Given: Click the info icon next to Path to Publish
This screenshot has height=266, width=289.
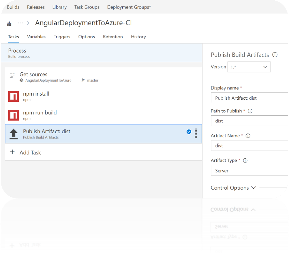Looking at the screenshot, I should pyautogui.click(x=250, y=111).
